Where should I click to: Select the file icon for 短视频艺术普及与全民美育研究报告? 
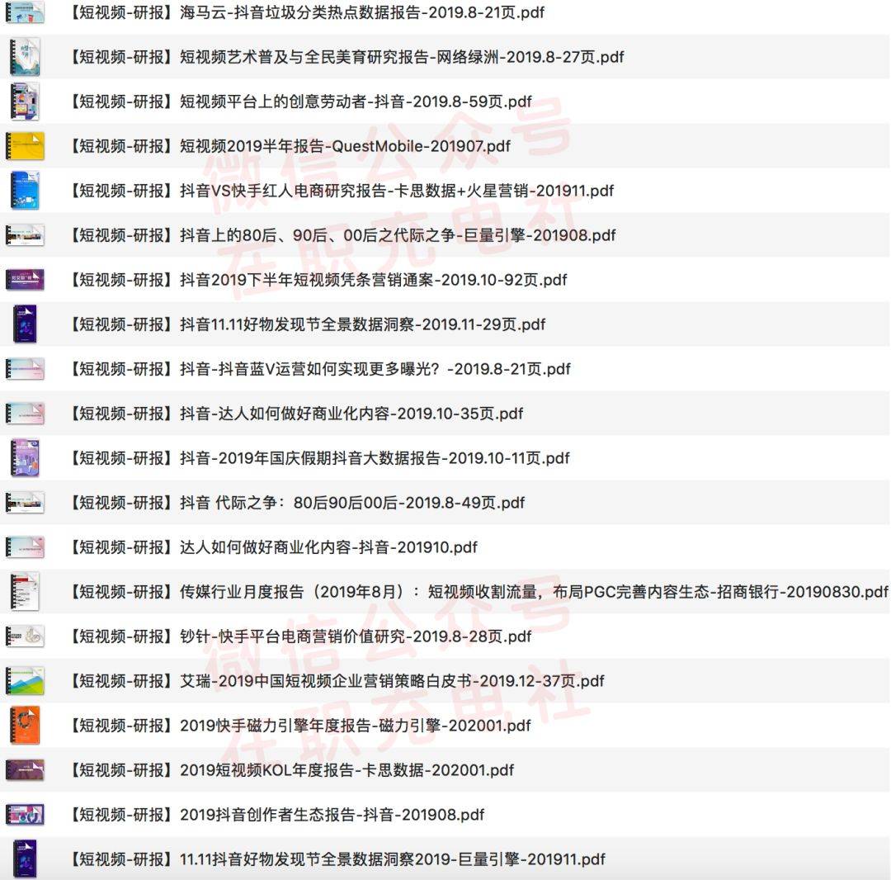pyautogui.click(x=25, y=57)
